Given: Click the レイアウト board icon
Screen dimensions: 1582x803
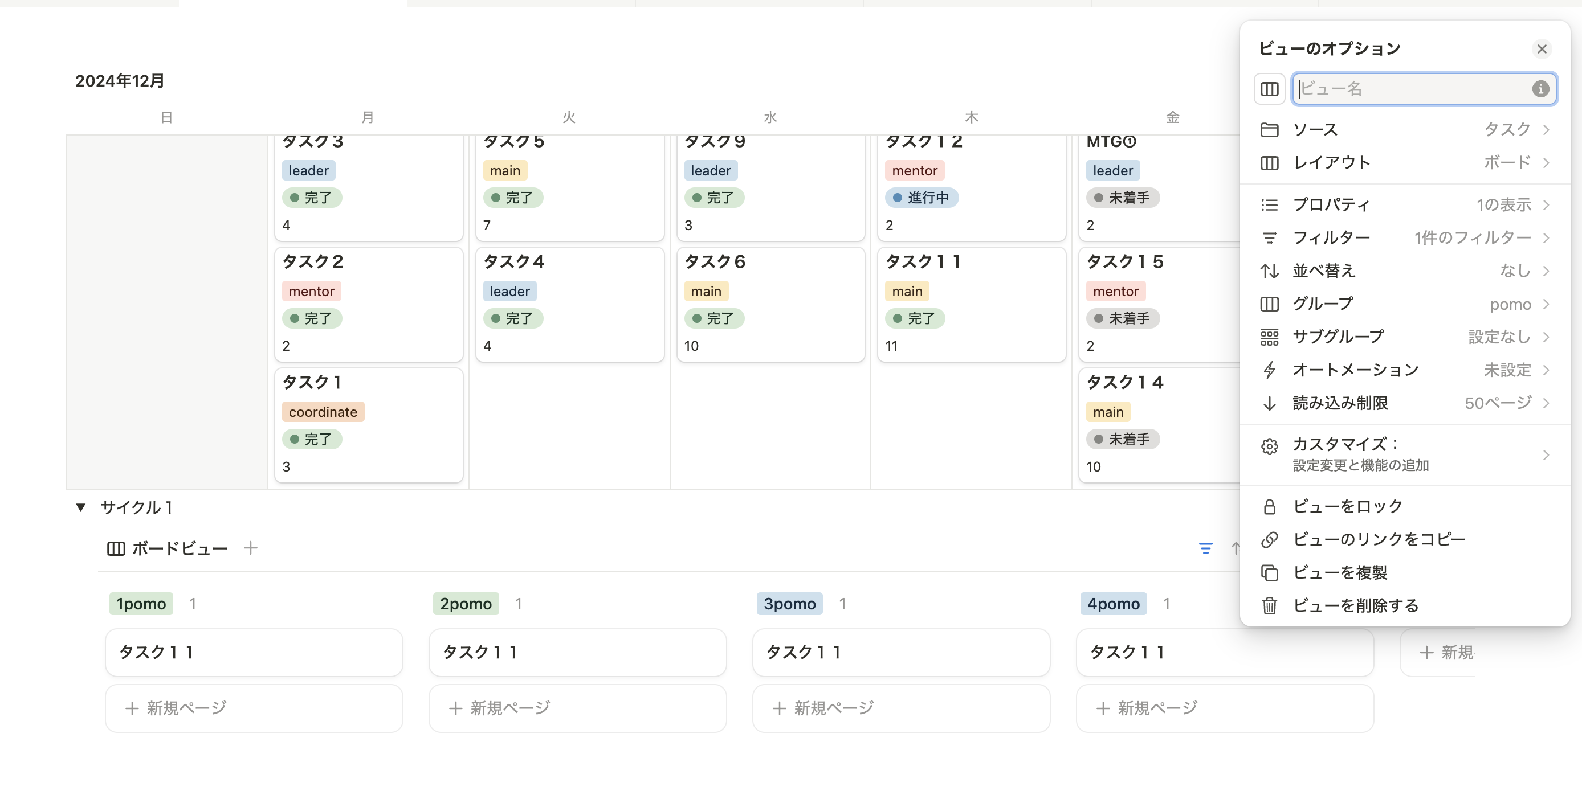Looking at the screenshot, I should (x=1269, y=163).
